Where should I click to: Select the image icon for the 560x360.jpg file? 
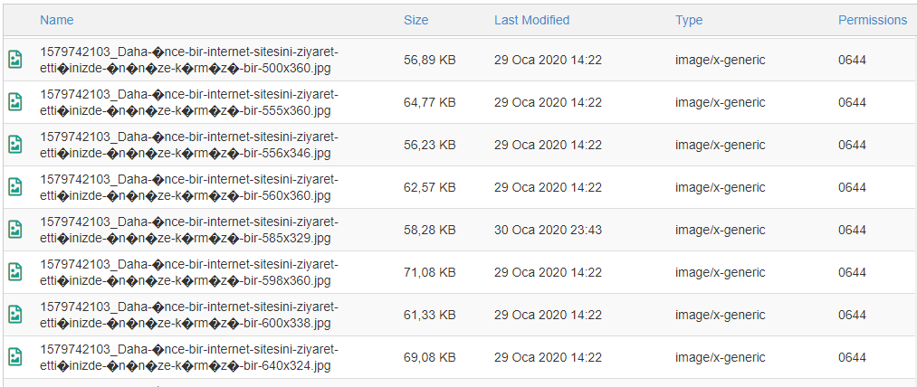click(x=15, y=187)
